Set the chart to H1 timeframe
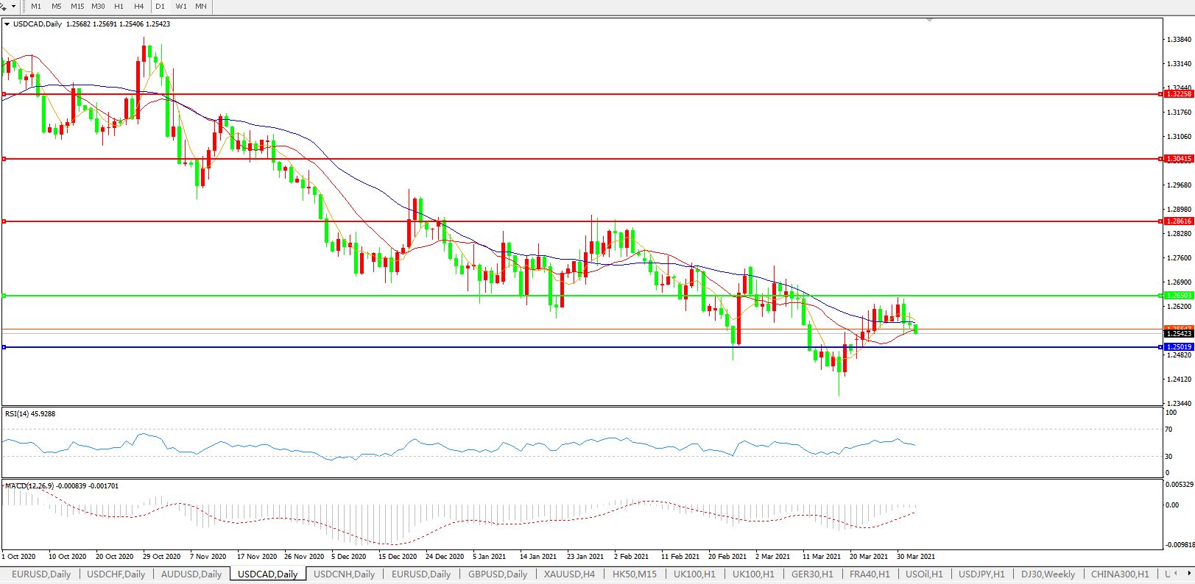 coord(119,6)
